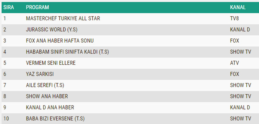
Task: Click ATV channel cell
Action: (234, 63)
